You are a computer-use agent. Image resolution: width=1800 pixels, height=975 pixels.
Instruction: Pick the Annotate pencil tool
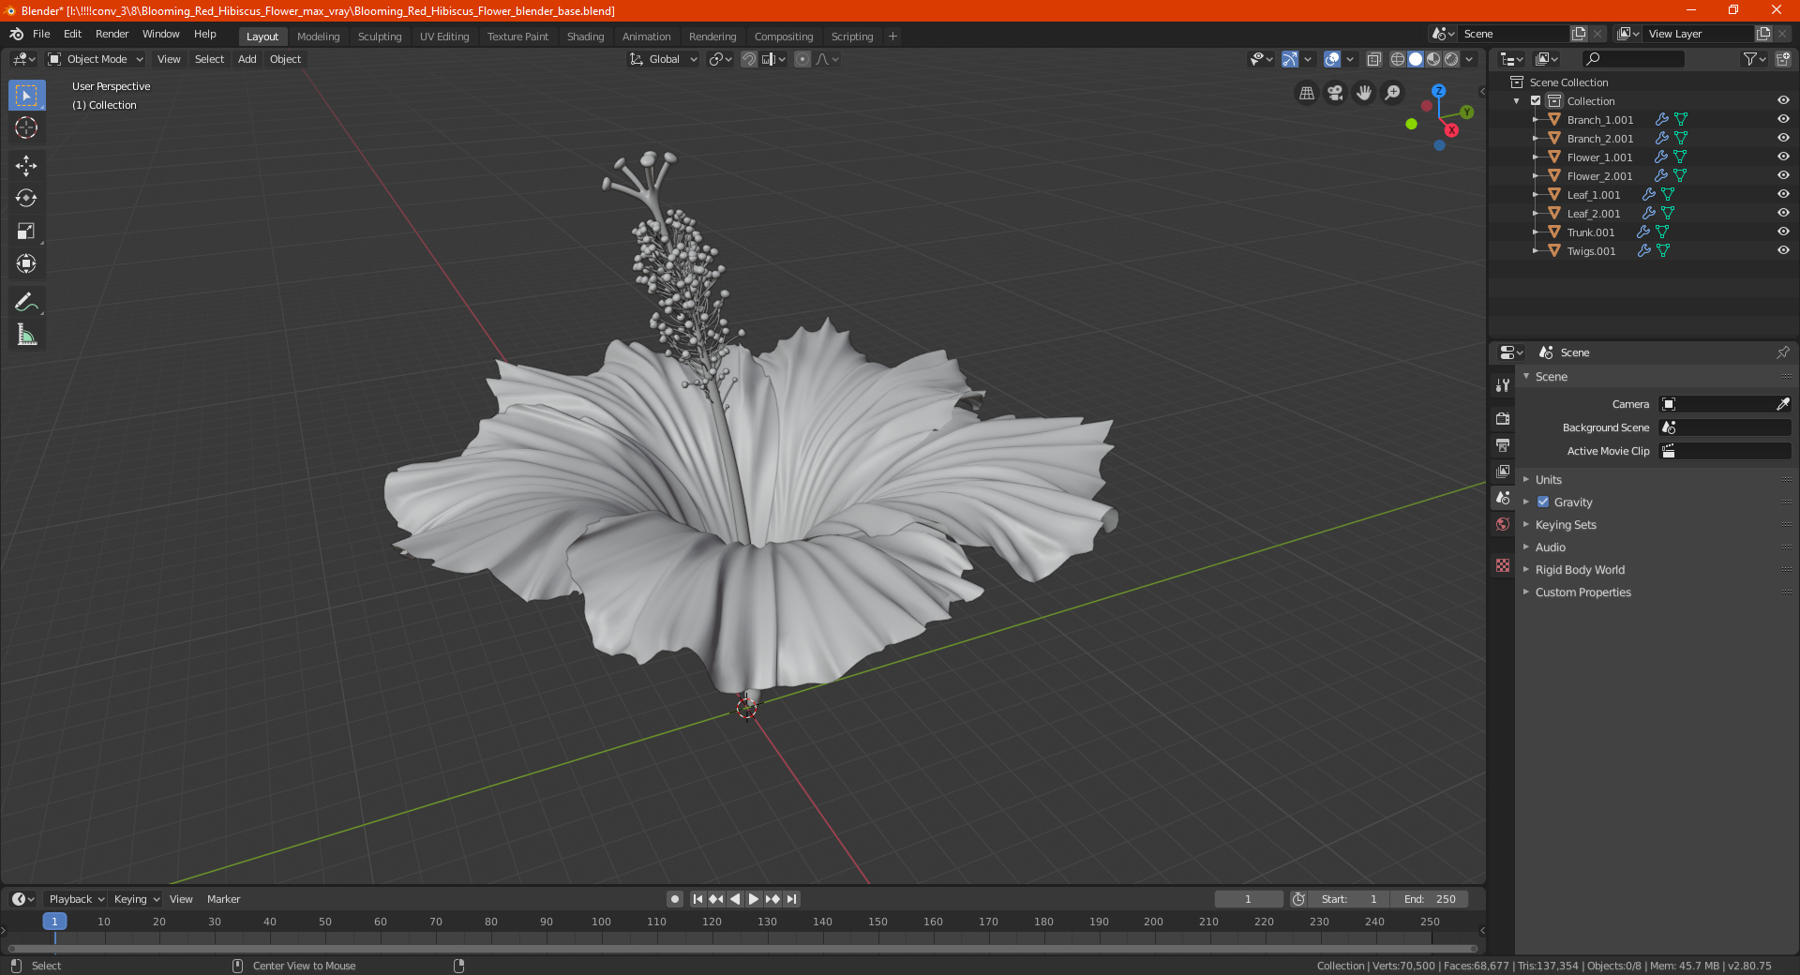click(26, 302)
